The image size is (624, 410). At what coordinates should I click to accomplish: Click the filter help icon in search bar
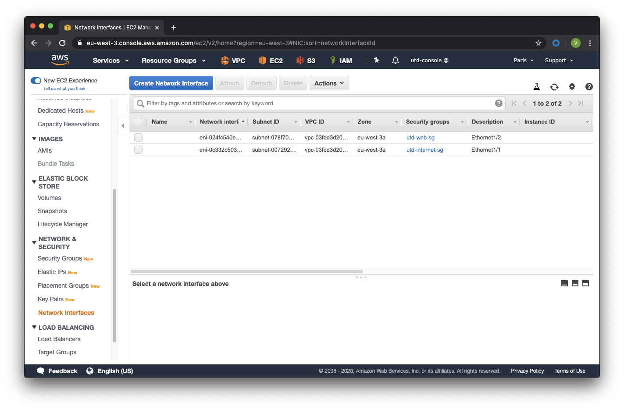point(499,103)
